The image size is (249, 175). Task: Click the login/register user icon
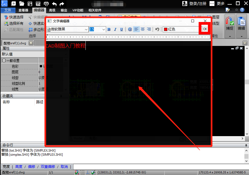click(x=185, y=4)
